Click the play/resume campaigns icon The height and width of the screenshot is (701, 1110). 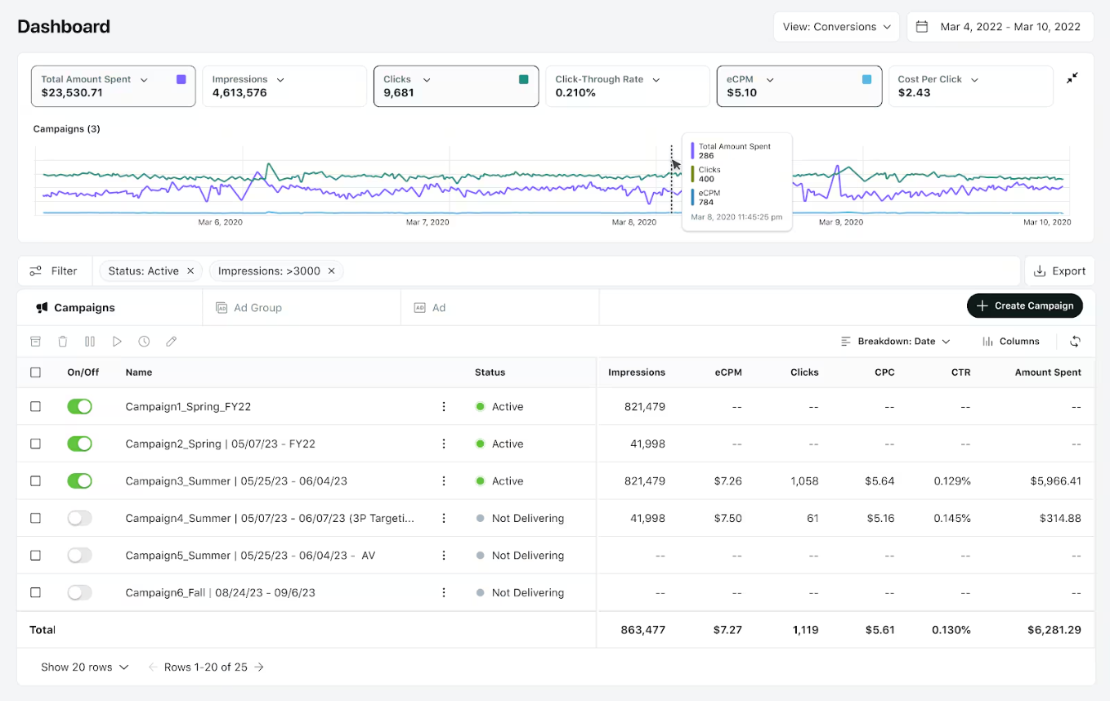click(117, 342)
